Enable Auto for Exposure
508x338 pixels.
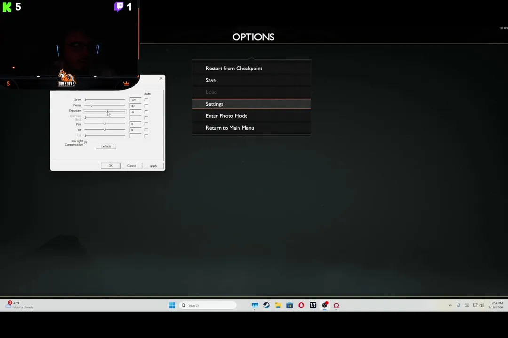tap(146, 112)
